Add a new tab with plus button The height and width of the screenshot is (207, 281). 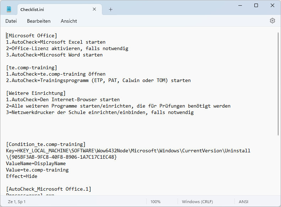click(x=110, y=10)
